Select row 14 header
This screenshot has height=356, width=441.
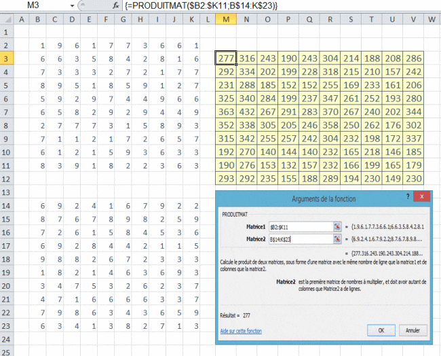click(x=6, y=206)
